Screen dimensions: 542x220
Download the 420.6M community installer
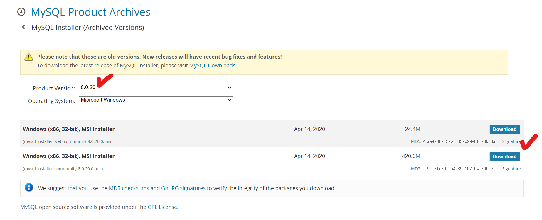pos(504,156)
